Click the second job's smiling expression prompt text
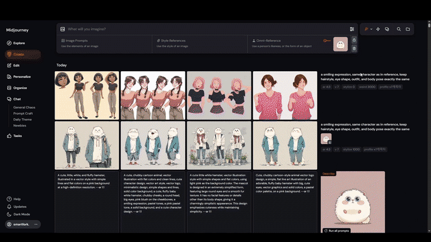 (x=365, y=127)
